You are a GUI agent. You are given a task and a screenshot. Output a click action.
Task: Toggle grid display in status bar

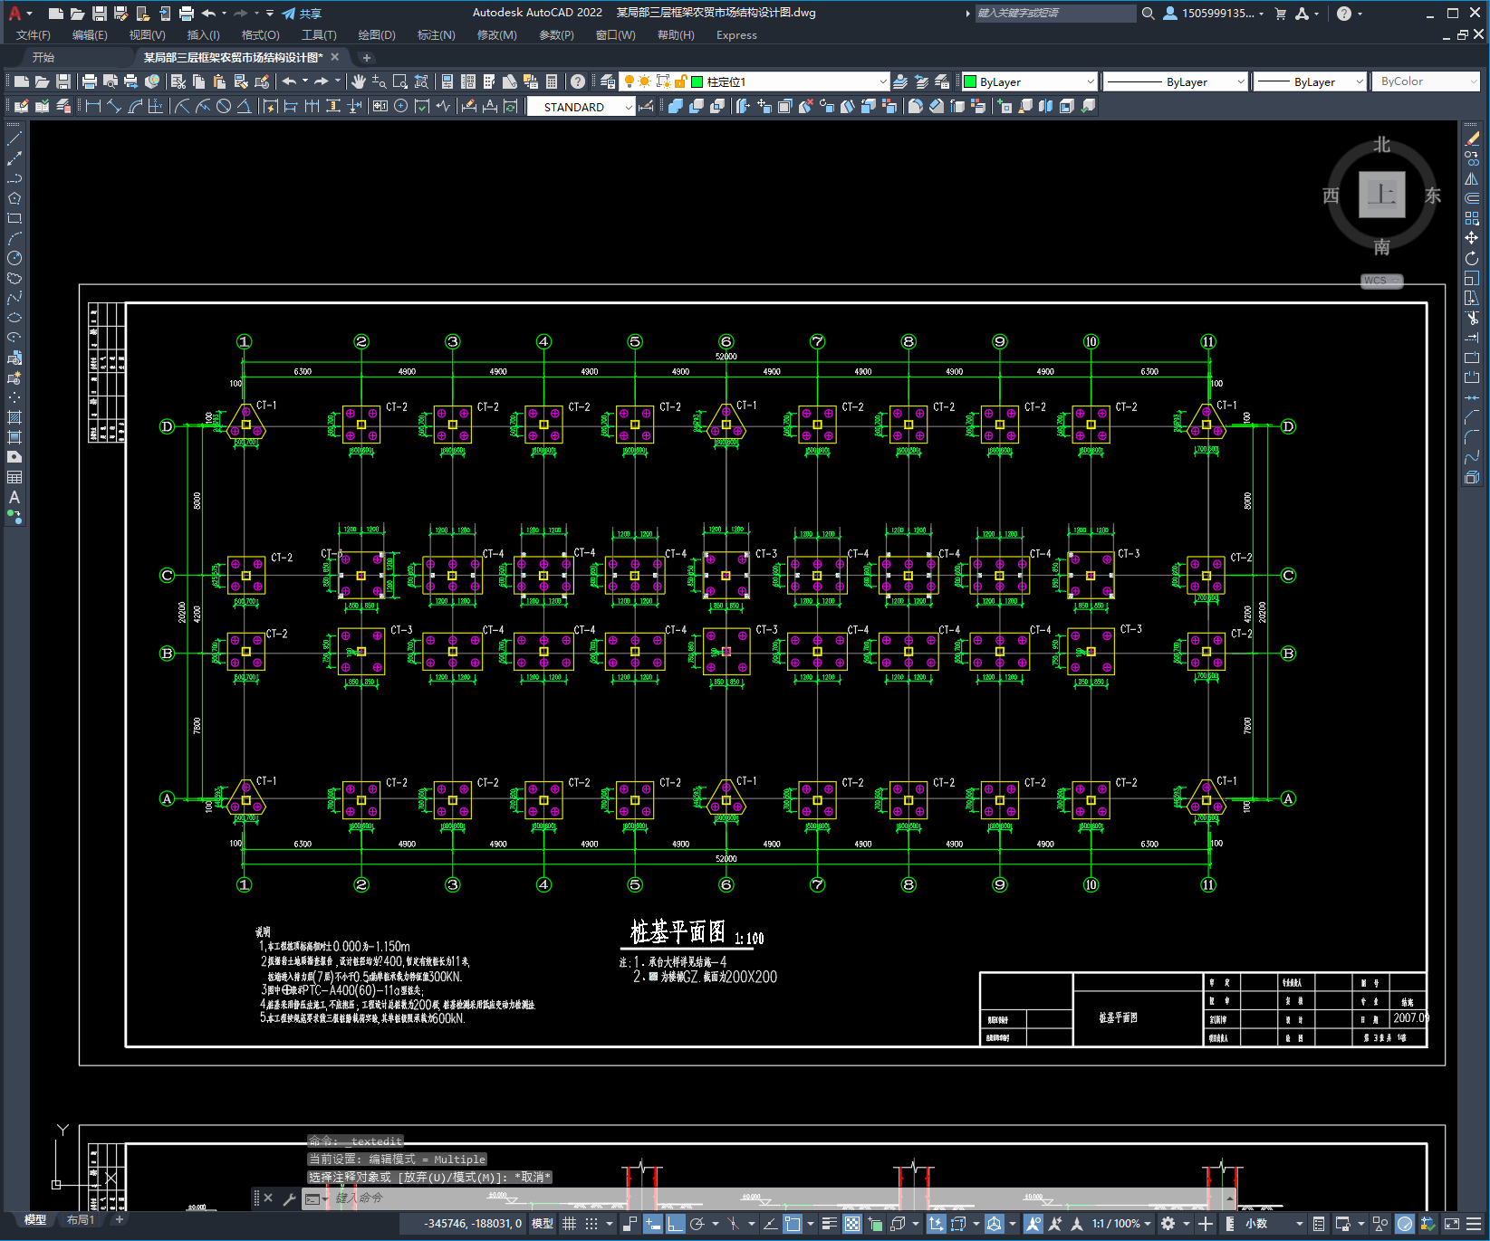pyautogui.click(x=569, y=1224)
